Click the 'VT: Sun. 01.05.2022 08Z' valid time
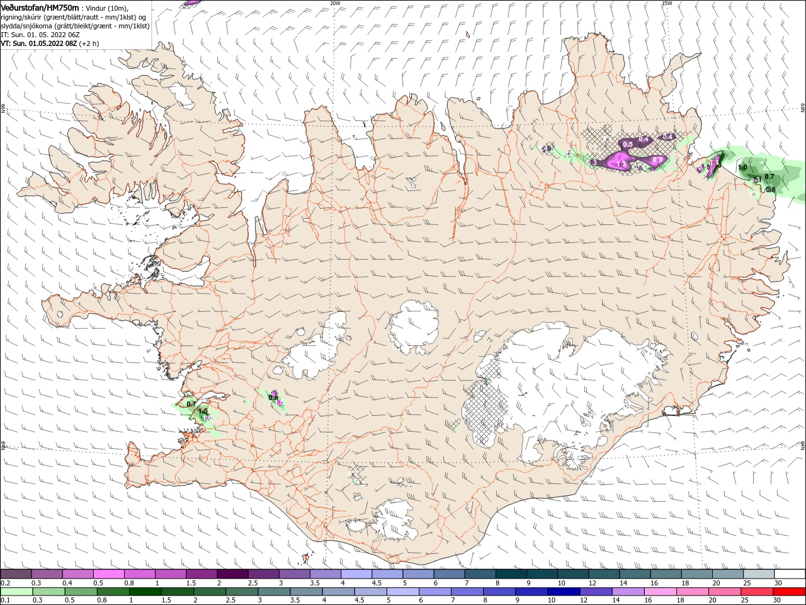806x605 pixels. pyautogui.click(x=39, y=43)
